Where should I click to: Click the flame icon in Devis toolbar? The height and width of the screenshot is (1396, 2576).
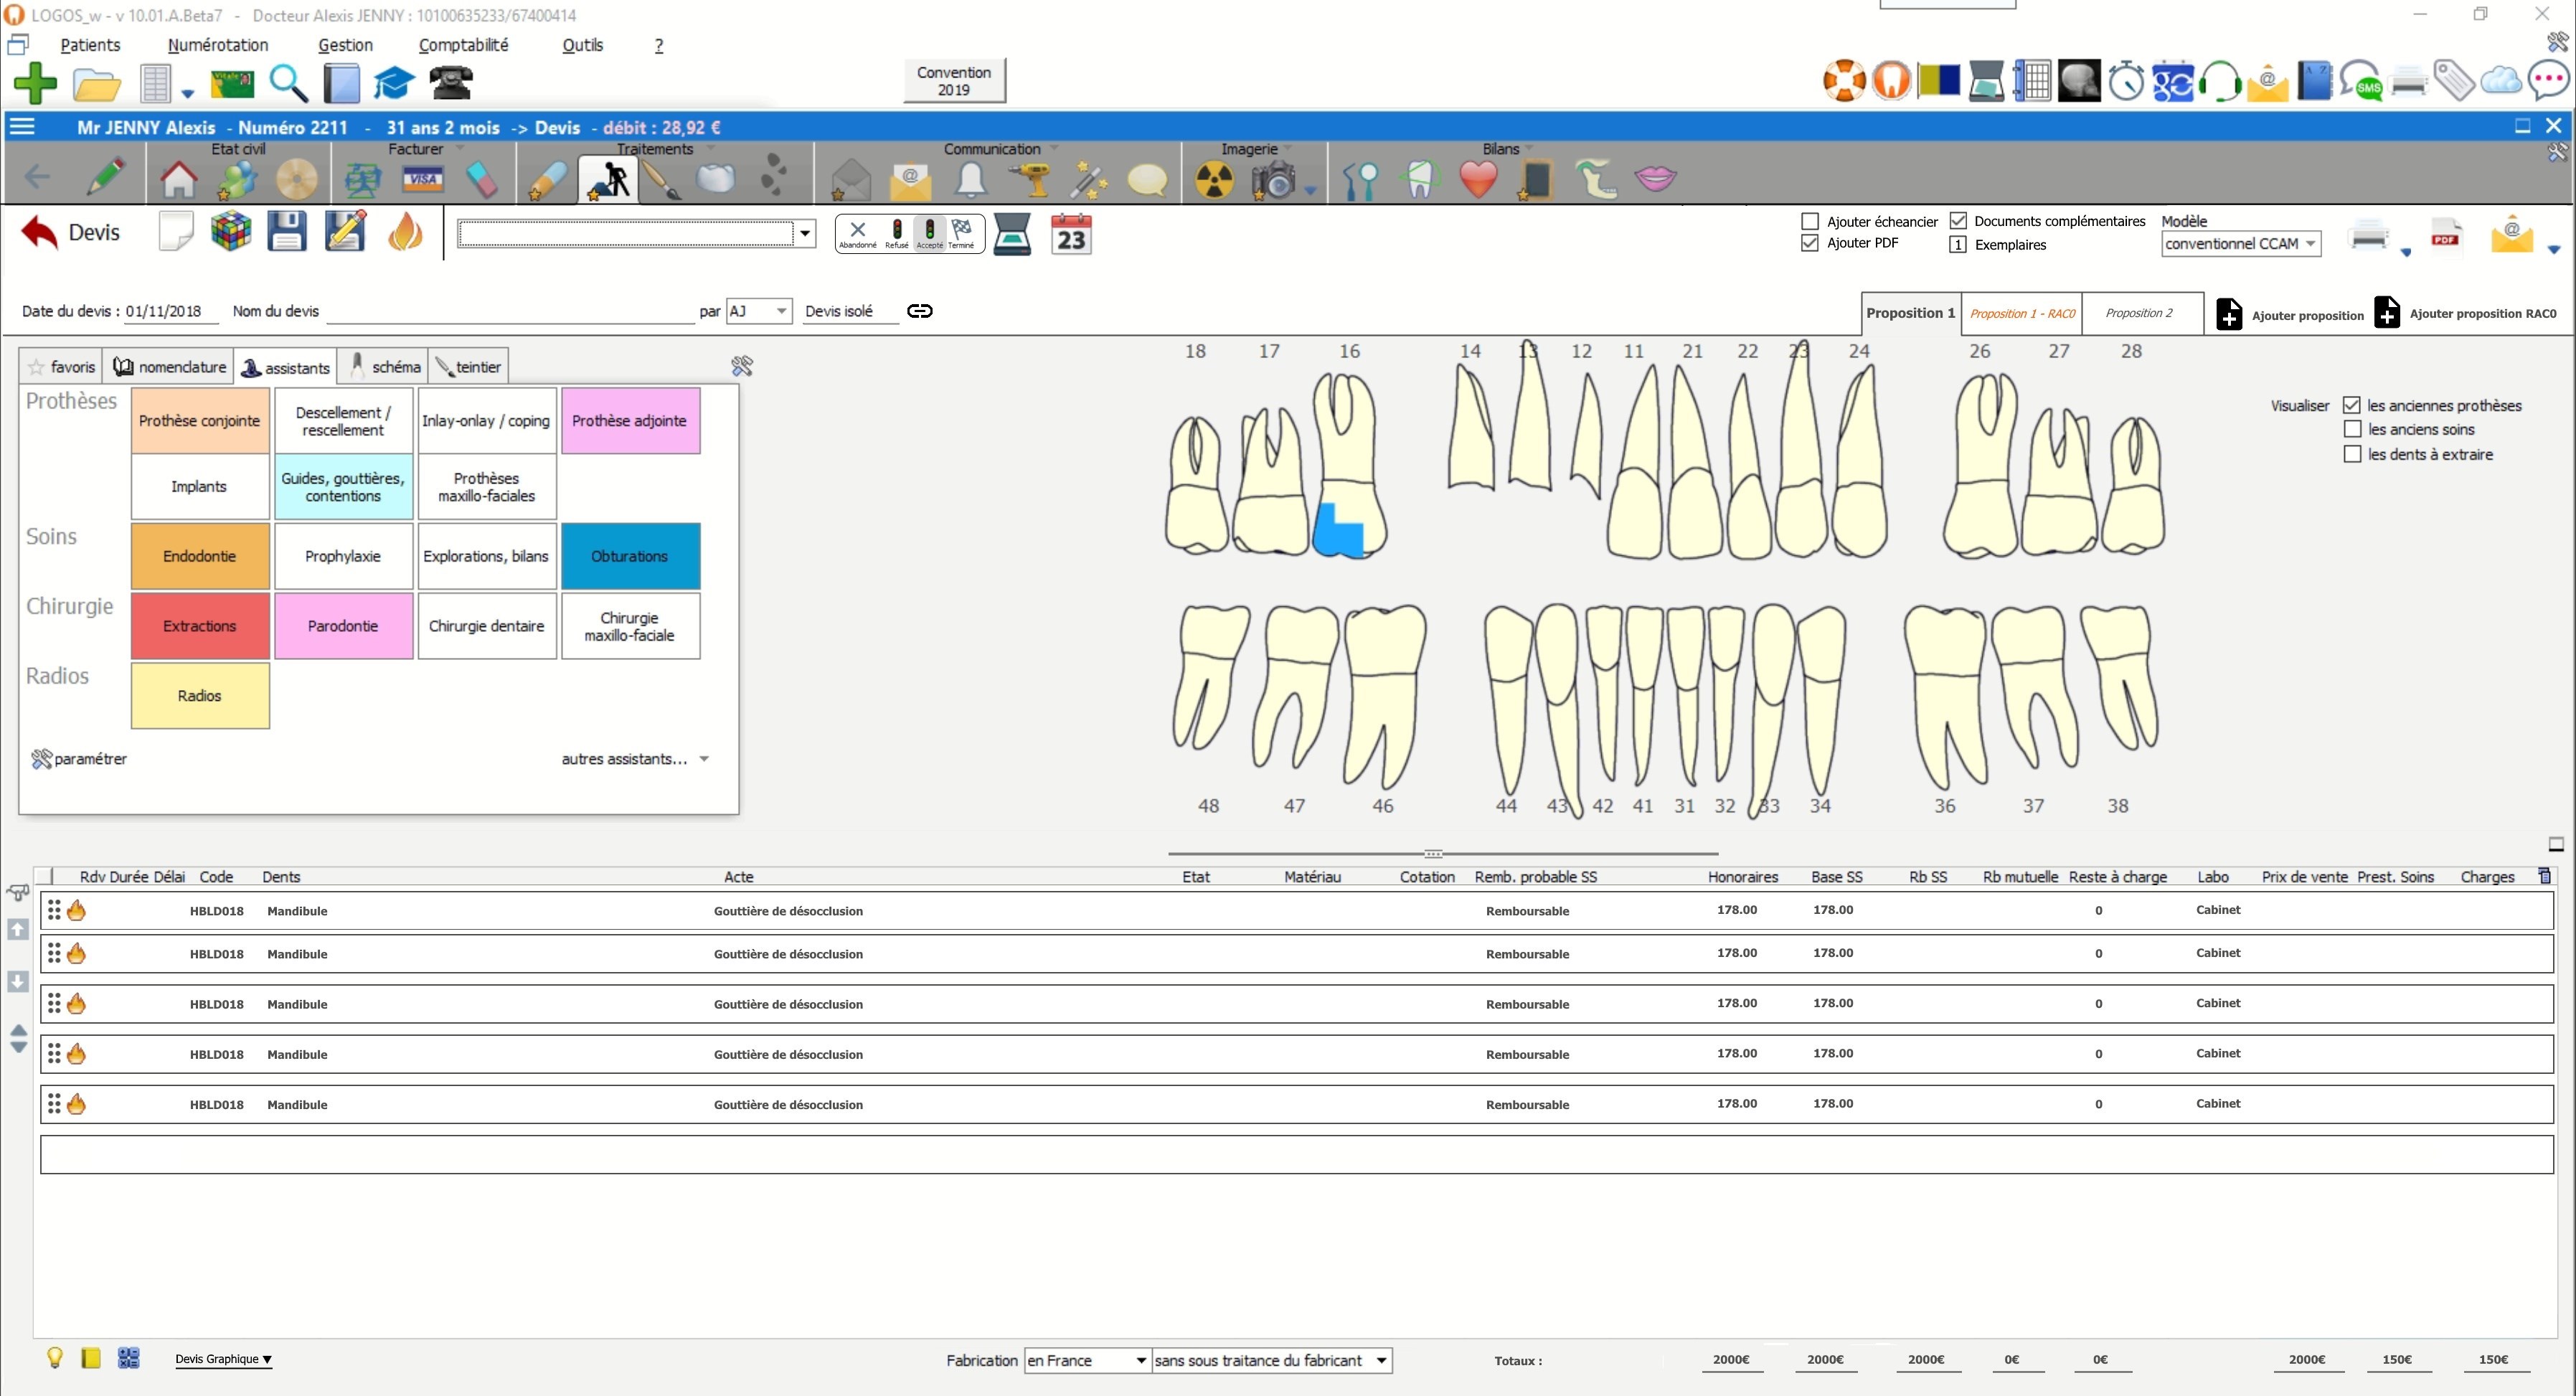click(x=405, y=232)
